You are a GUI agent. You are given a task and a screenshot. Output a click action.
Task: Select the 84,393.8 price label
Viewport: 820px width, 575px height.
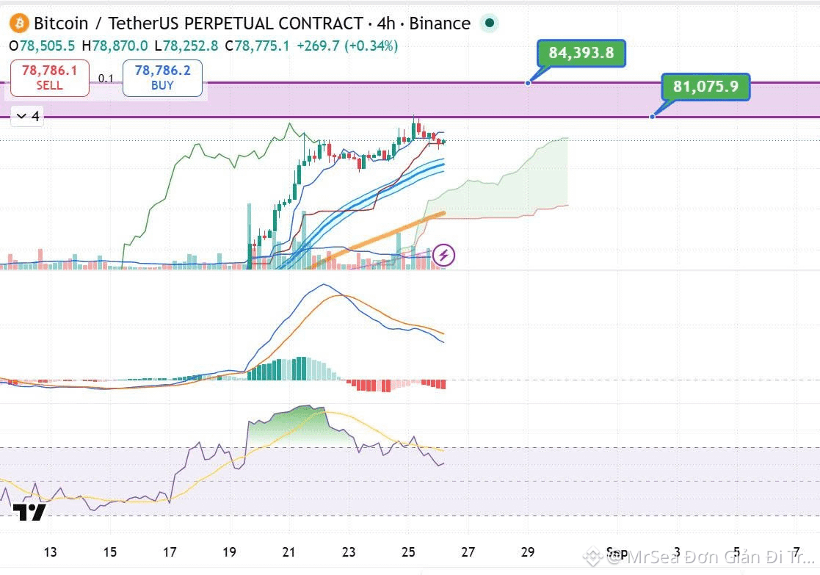[581, 53]
